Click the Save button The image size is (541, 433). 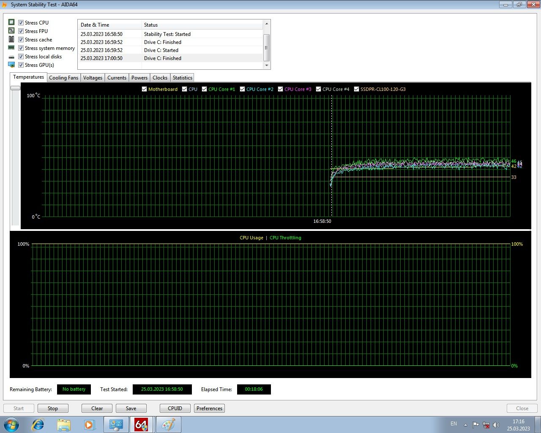tap(131, 408)
